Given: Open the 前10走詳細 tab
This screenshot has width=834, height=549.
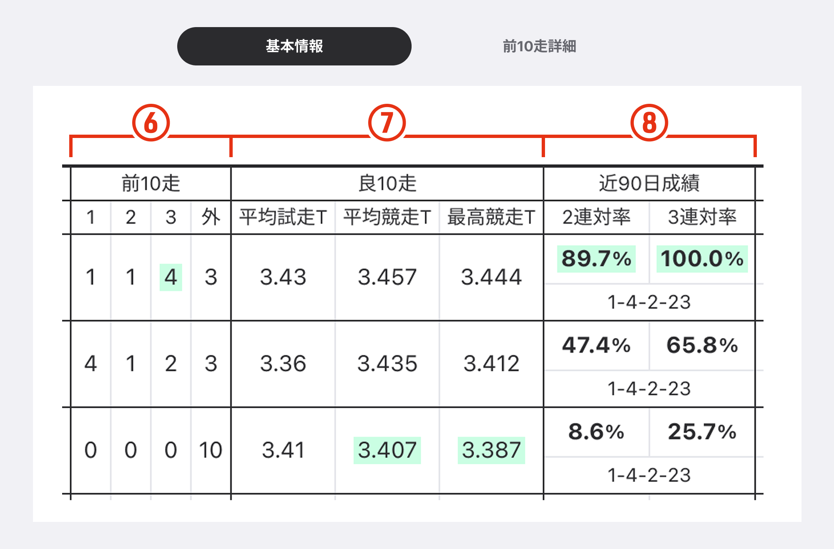Looking at the screenshot, I should pyautogui.click(x=539, y=46).
